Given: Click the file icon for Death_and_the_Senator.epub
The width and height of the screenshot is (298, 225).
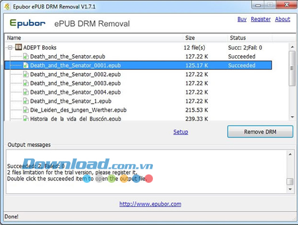Looking at the screenshot, I should (26, 56).
